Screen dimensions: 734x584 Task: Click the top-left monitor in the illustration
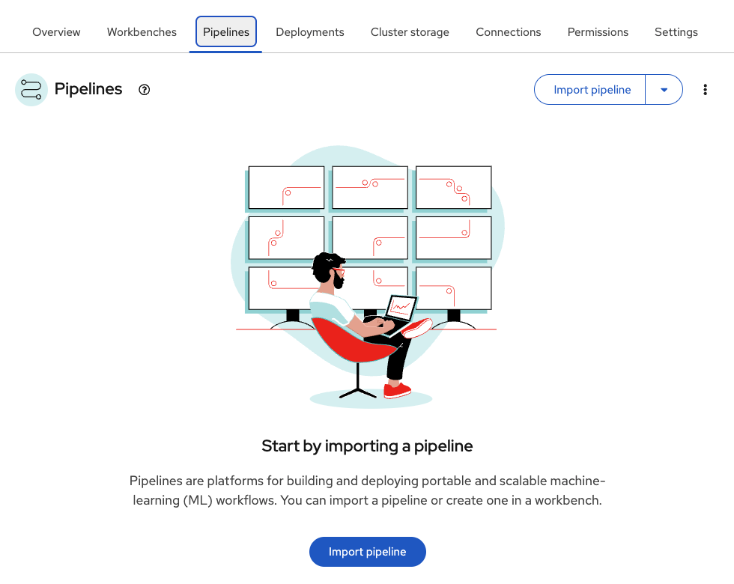[x=286, y=187]
